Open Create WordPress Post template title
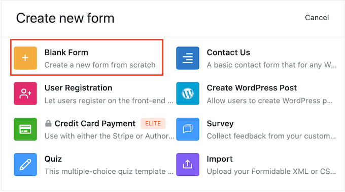 [252, 88]
